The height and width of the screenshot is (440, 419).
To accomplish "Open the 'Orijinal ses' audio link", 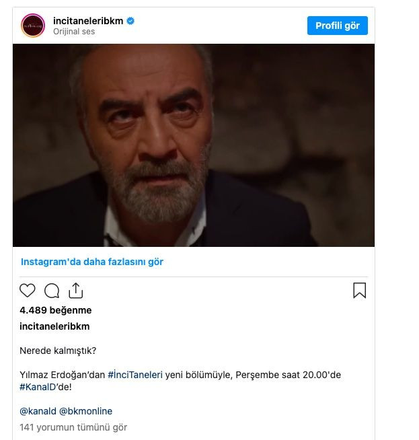I will click(x=74, y=32).
